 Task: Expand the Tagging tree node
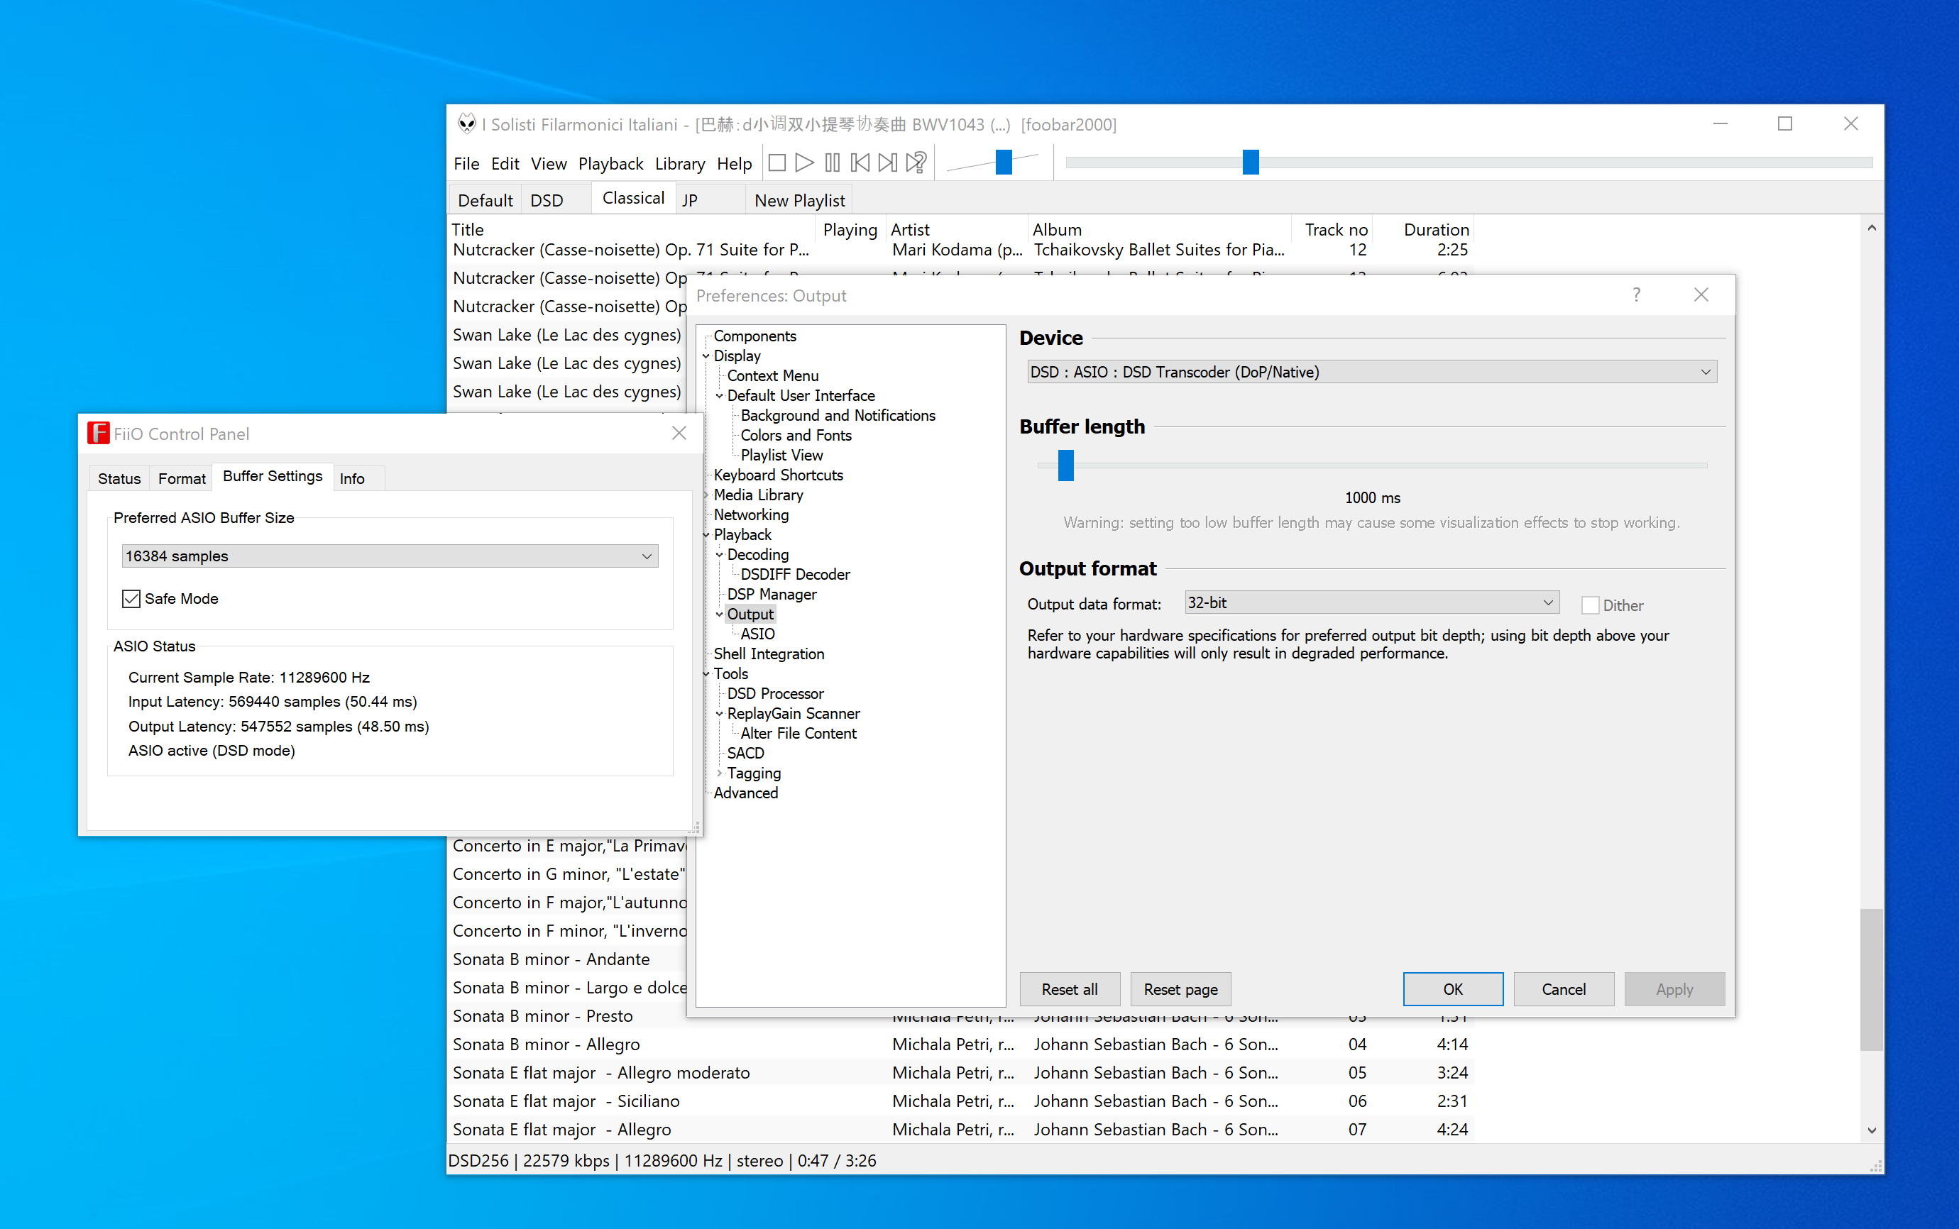click(x=720, y=773)
